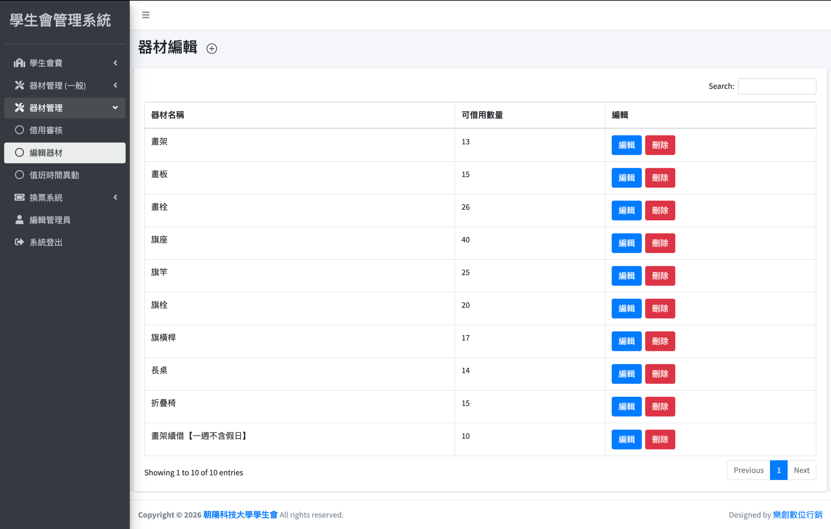Click the 系統登出 logout icon
The image size is (831, 529).
pos(19,242)
